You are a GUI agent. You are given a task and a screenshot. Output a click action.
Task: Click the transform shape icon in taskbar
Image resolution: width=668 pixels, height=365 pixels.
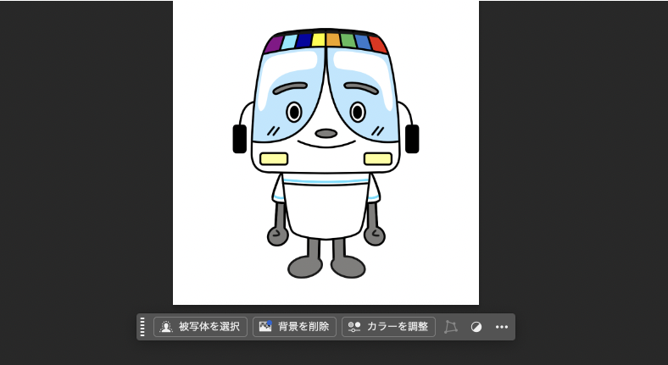pyautogui.click(x=451, y=327)
